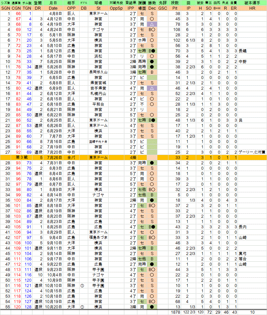Click the OPP column header

click(x=71, y=8)
